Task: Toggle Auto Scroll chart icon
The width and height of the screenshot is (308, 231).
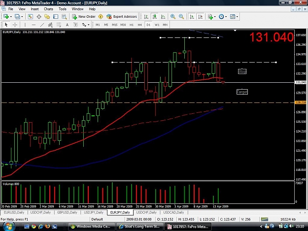Action: point(192,17)
